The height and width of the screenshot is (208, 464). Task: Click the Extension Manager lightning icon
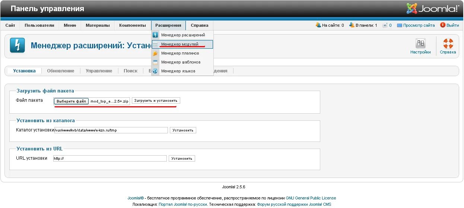click(18, 45)
